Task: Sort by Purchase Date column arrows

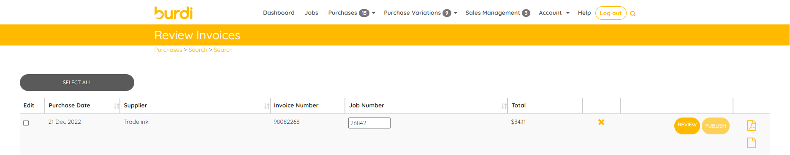Action: [x=117, y=106]
